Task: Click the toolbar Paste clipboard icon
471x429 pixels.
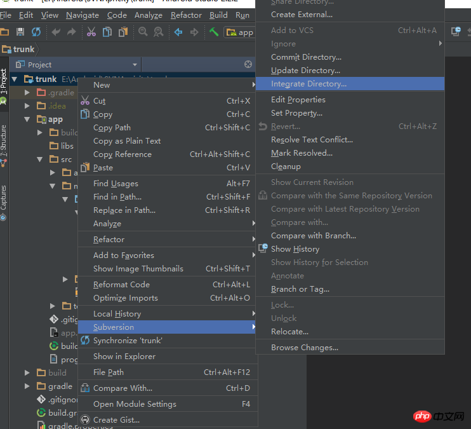Action: point(123,32)
